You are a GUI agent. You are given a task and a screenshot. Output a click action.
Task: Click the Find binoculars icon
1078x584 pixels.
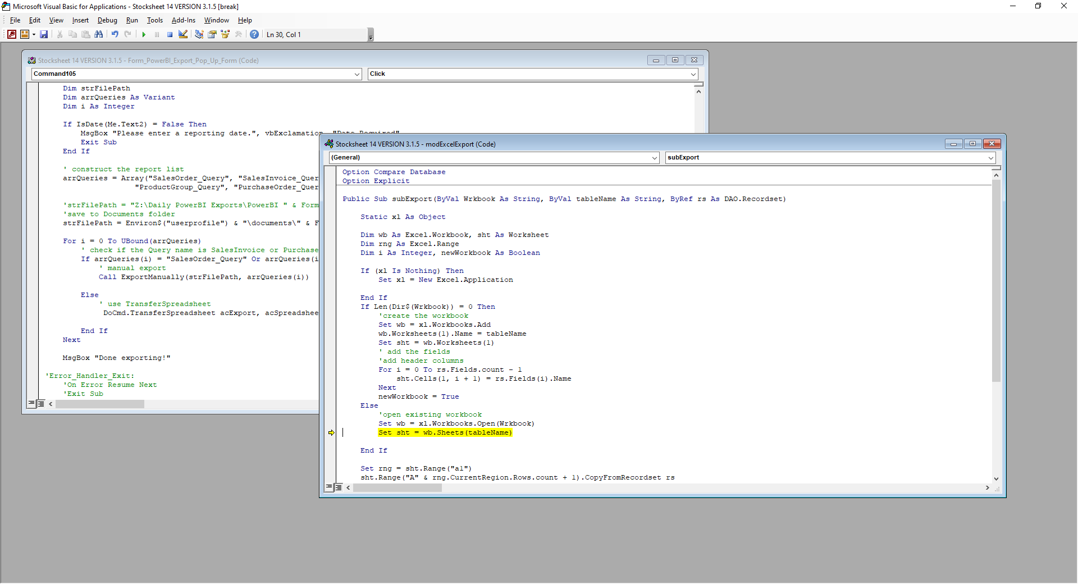pyautogui.click(x=99, y=34)
